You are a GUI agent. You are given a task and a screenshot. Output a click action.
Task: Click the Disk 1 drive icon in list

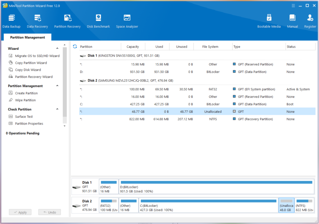coord(83,56)
